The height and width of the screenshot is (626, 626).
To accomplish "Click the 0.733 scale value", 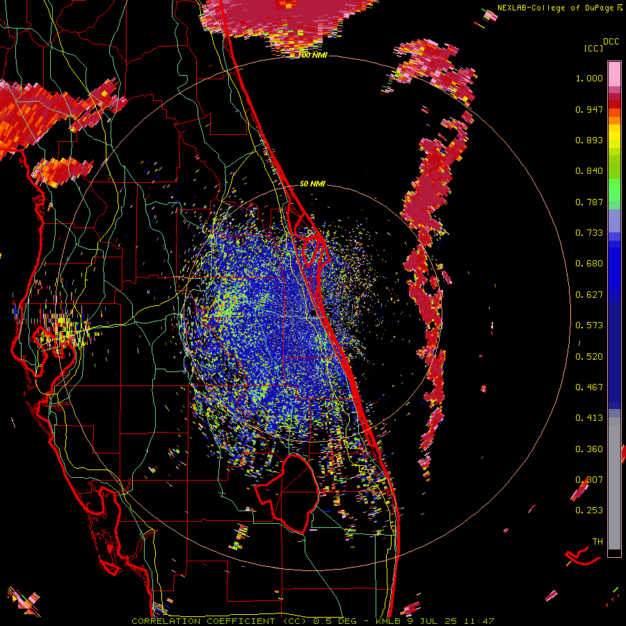I will pyautogui.click(x=589, y=233).
